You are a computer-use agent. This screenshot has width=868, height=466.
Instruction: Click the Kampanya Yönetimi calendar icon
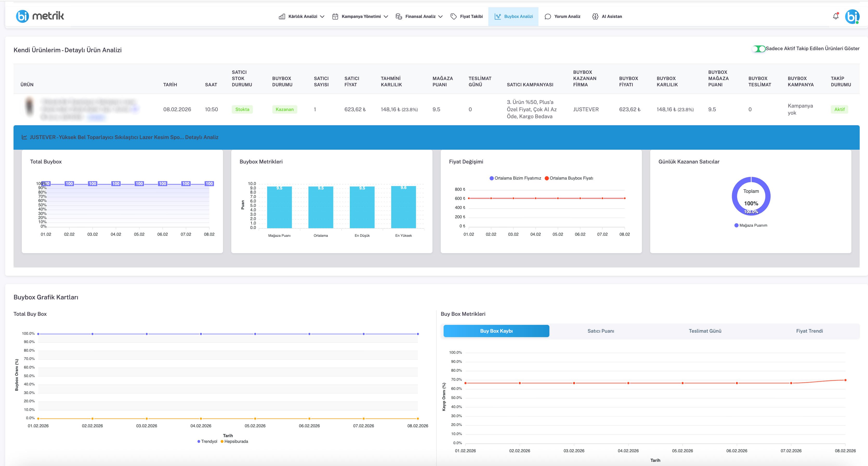point(335,17)
